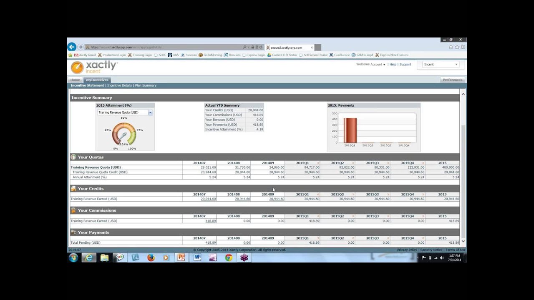
Task: Expand 2015Q2 arrow in Your Commissions header
Action: [x=353, y=216]
